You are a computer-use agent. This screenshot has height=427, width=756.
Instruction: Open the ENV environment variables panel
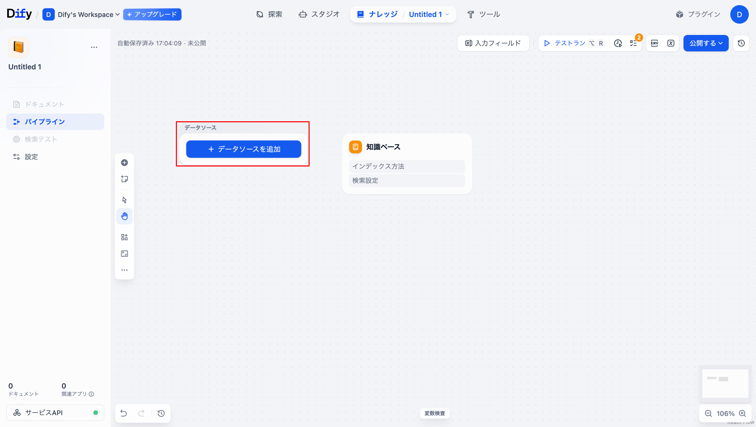(x=654, y=43)
